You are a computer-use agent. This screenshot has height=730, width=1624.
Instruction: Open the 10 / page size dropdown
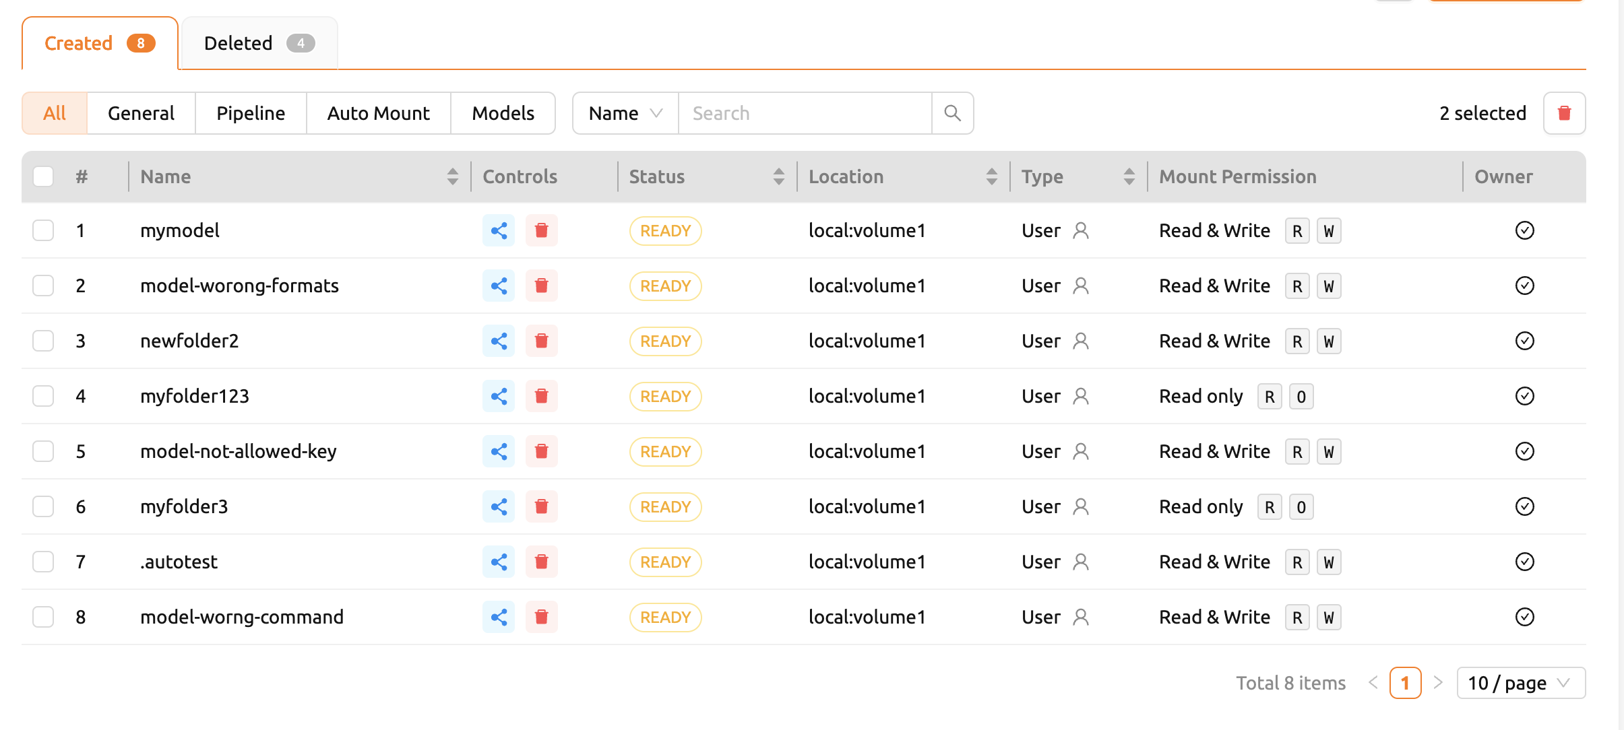[1521, 684]
